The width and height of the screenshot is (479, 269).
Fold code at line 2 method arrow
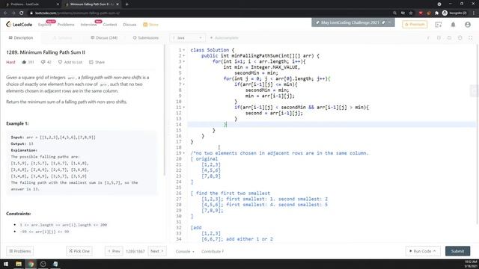pos(184,55)
